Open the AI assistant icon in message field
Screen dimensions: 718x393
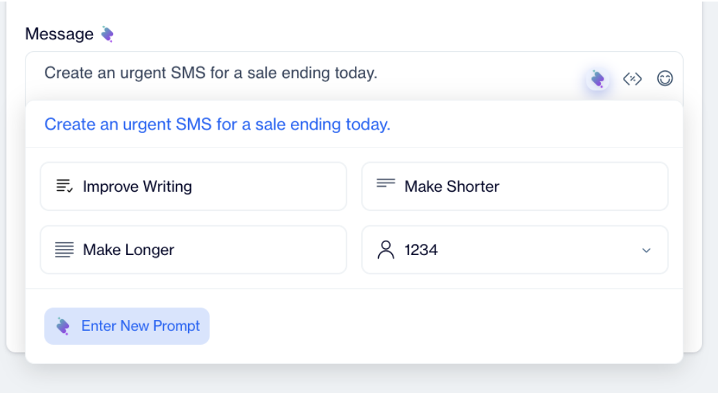[x=597, y=79]
